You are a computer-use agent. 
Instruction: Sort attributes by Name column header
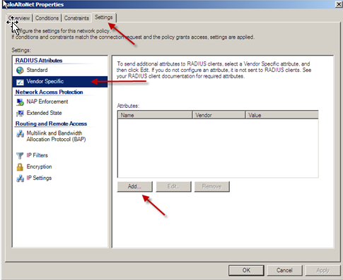(x=155, y=115)
